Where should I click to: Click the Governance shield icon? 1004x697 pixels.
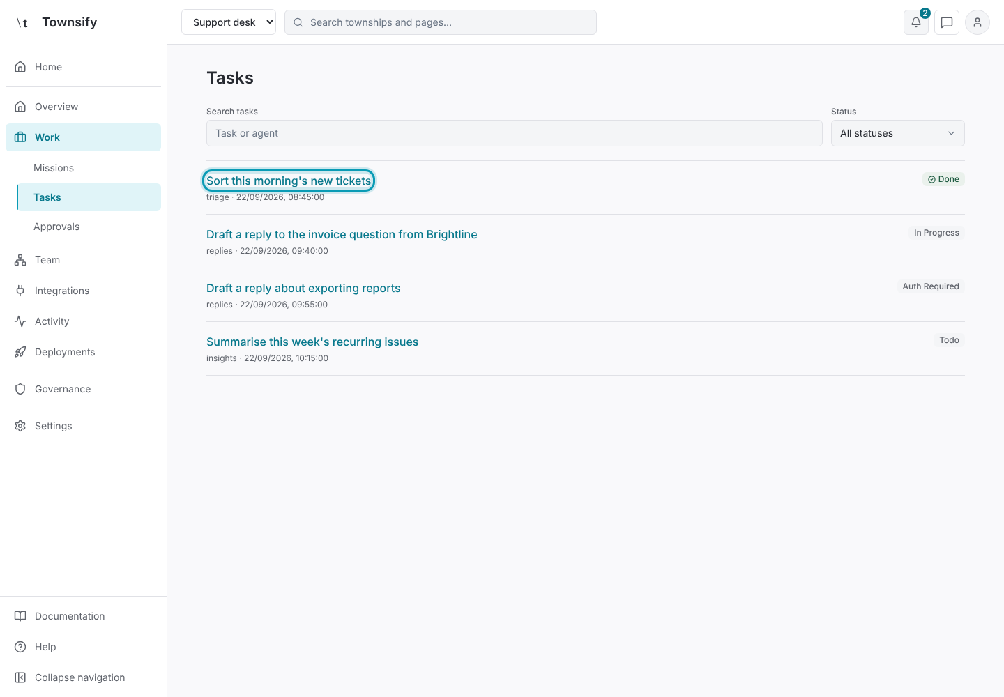pos(20,389)
